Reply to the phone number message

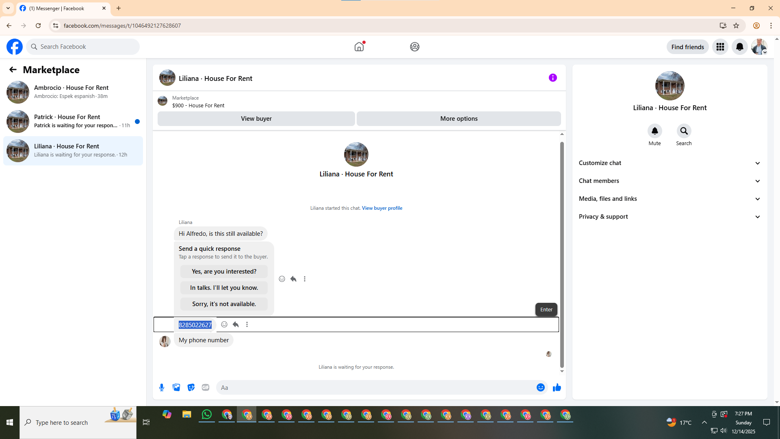[236, 324]
